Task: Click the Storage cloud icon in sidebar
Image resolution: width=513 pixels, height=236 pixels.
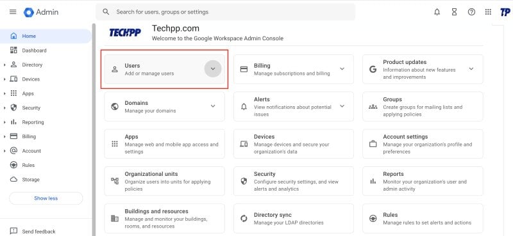Action: [x=13, y=180]
